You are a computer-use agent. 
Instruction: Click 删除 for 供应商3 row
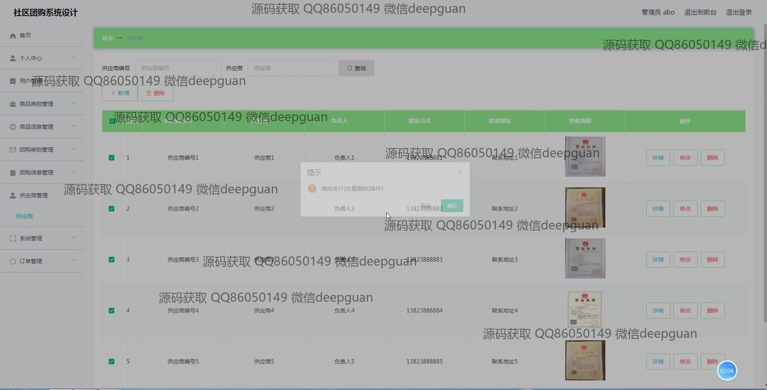712,260
